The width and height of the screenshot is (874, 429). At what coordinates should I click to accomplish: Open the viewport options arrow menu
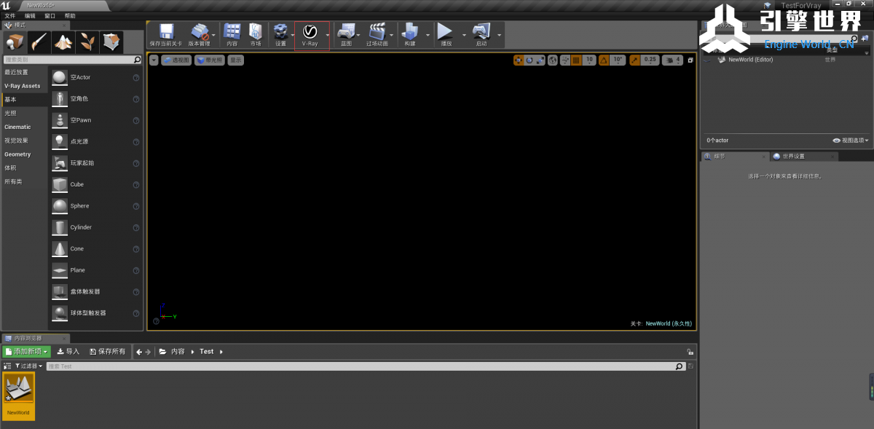[154, 60]
